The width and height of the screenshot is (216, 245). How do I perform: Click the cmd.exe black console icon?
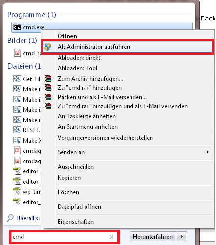pos(17,27)
